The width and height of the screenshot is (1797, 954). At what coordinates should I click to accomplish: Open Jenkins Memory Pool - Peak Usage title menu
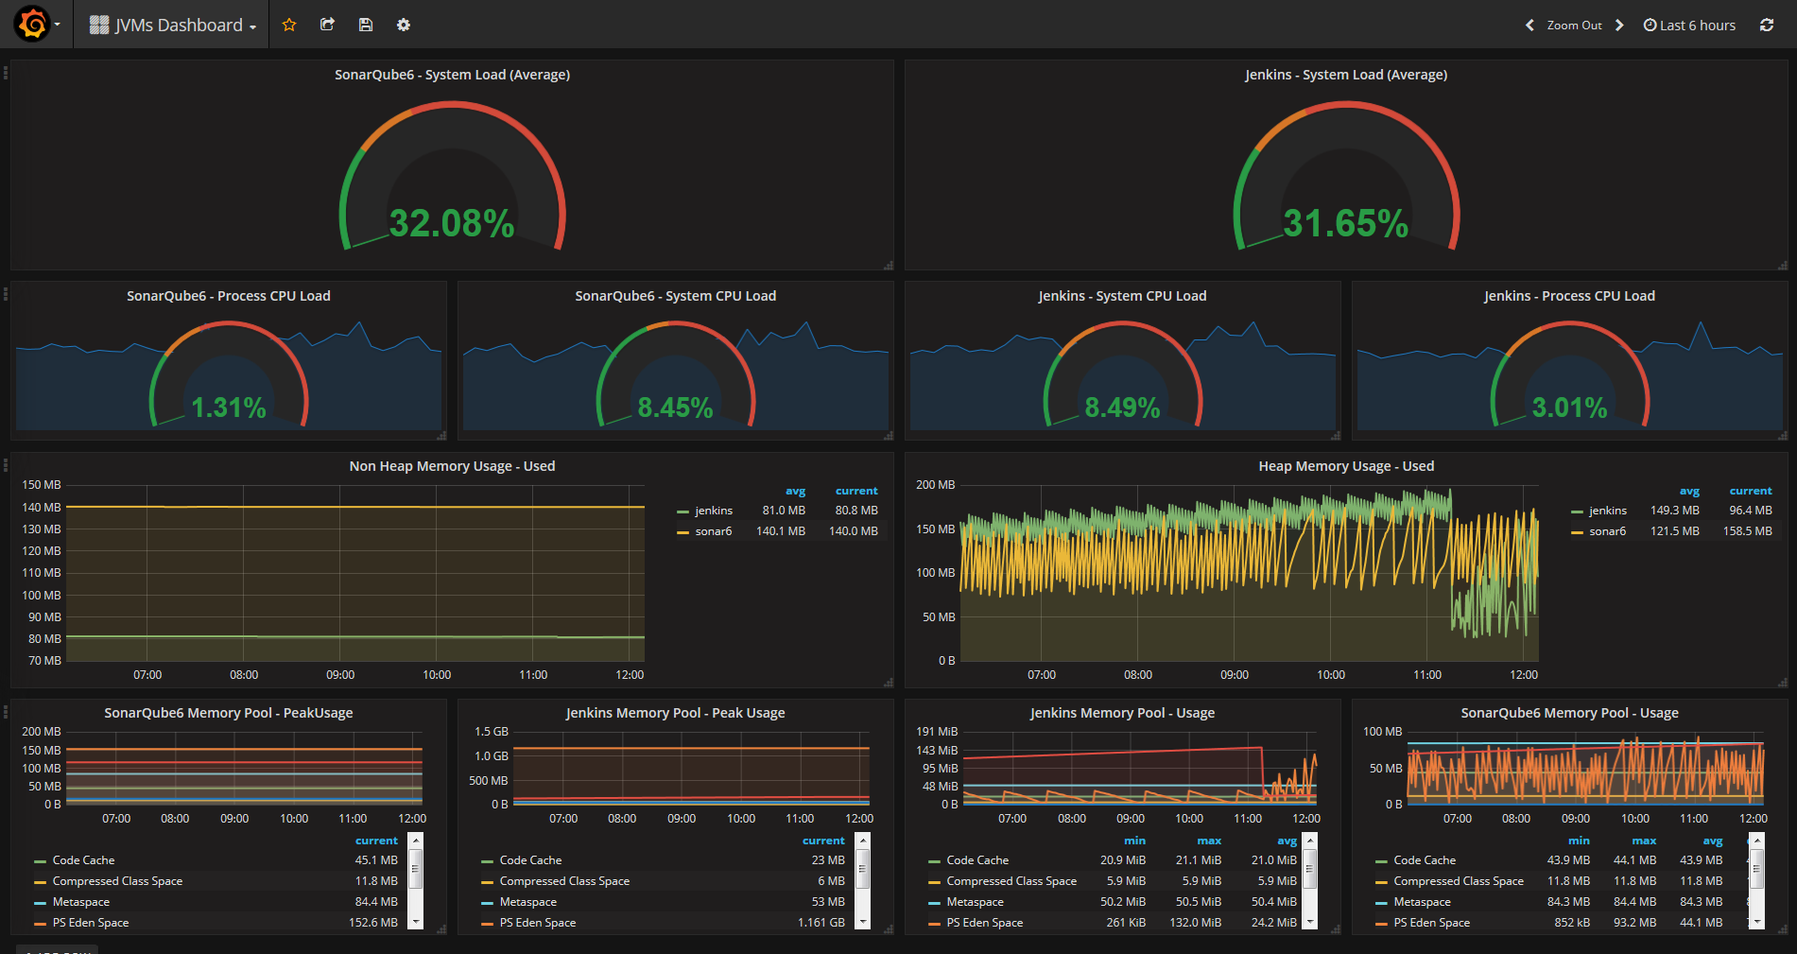click(x=675, y=713)
